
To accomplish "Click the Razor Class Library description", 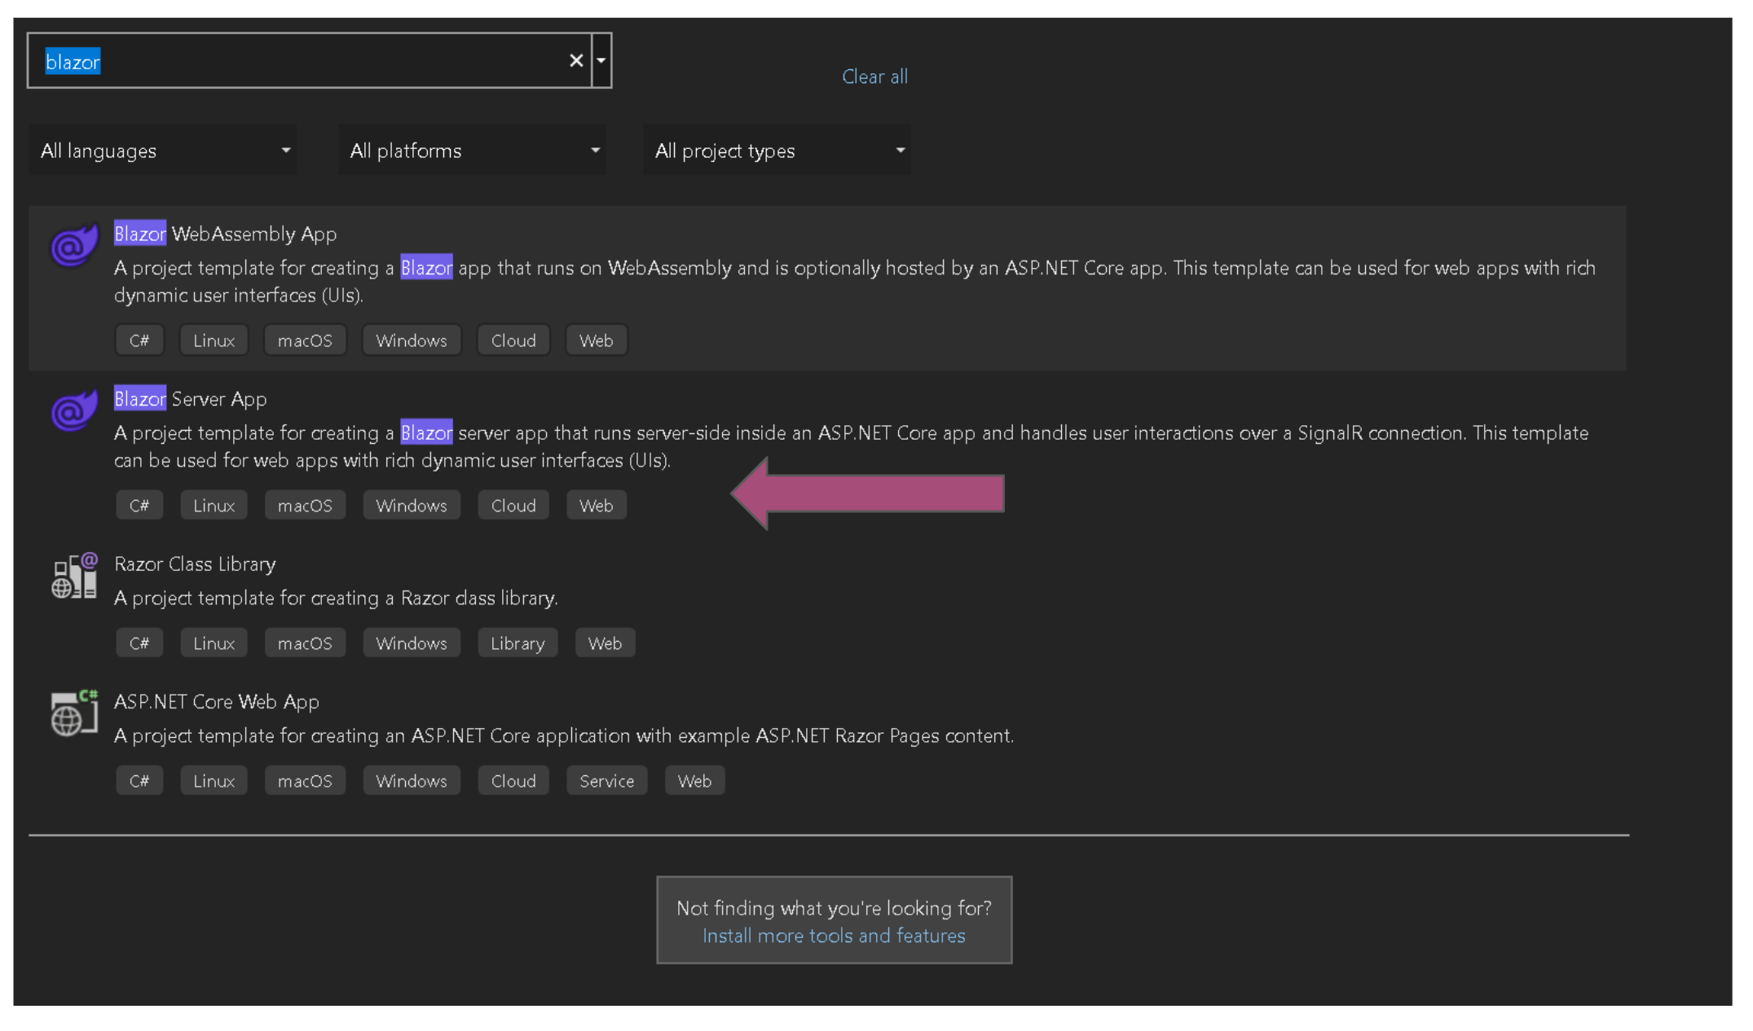I will point(336,598).
